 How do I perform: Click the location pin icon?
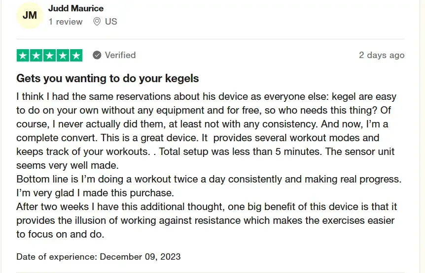(97, 22)
